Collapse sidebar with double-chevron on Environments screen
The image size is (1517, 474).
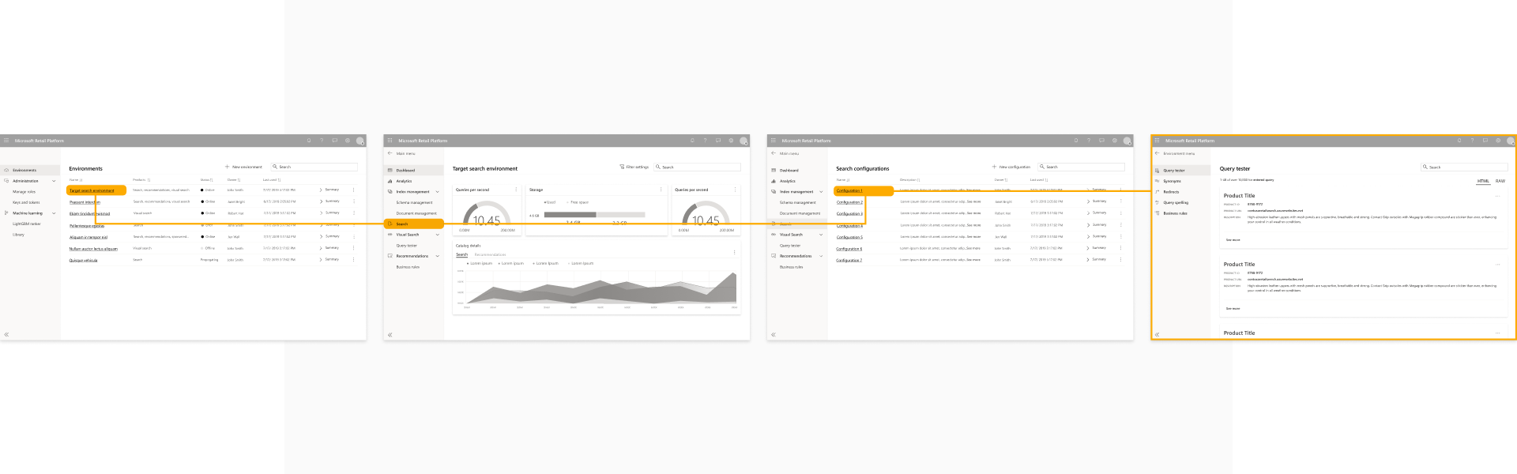[x=6, y=334]
